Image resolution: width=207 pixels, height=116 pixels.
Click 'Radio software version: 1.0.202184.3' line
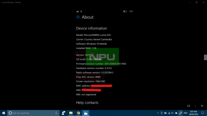(95, 72)
